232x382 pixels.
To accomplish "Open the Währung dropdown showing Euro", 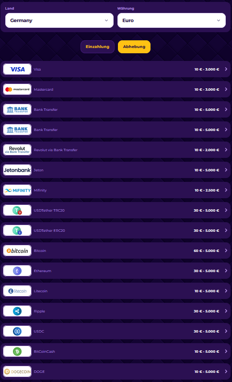I will tap(172, 21).
